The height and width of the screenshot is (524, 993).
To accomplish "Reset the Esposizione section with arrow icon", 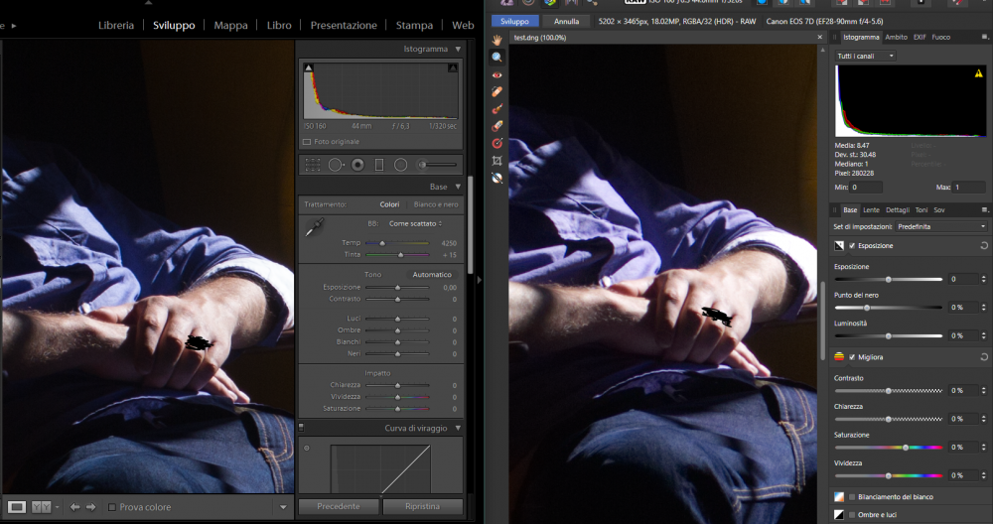I will (x=983, y=245).
